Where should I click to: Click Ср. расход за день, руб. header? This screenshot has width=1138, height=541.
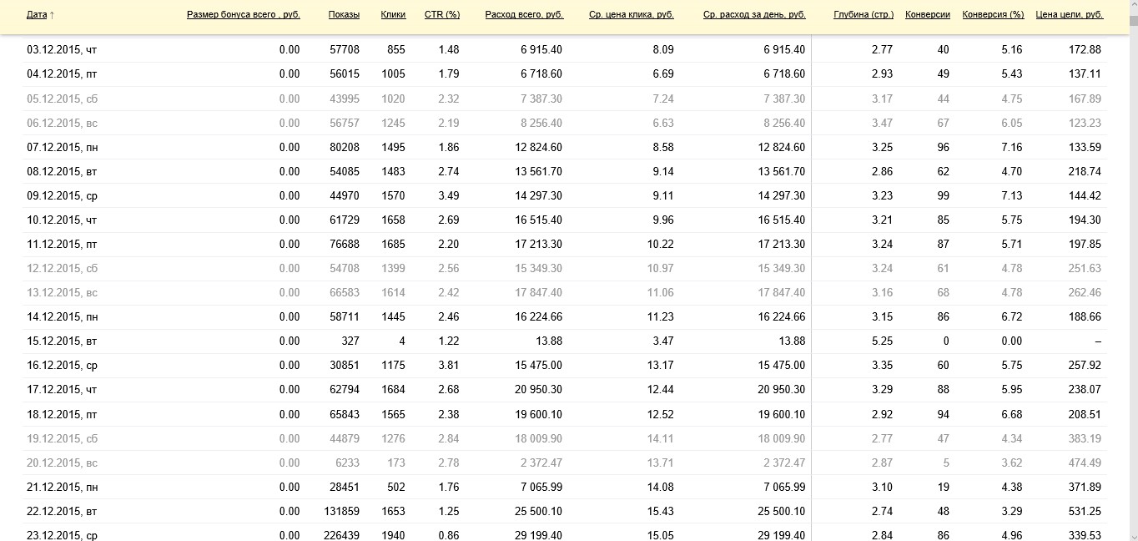point(754,15)
